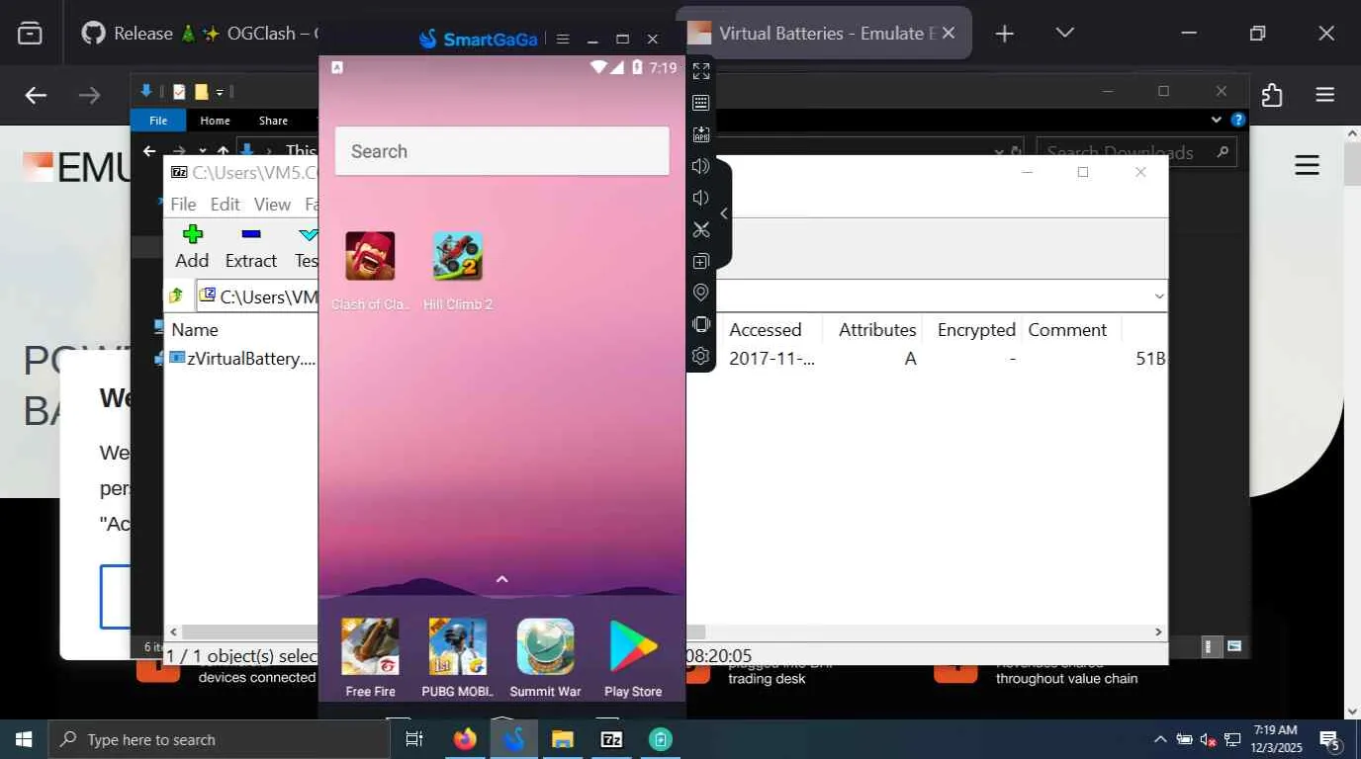
Task: Go back in the browser
Action: point(36,95)
